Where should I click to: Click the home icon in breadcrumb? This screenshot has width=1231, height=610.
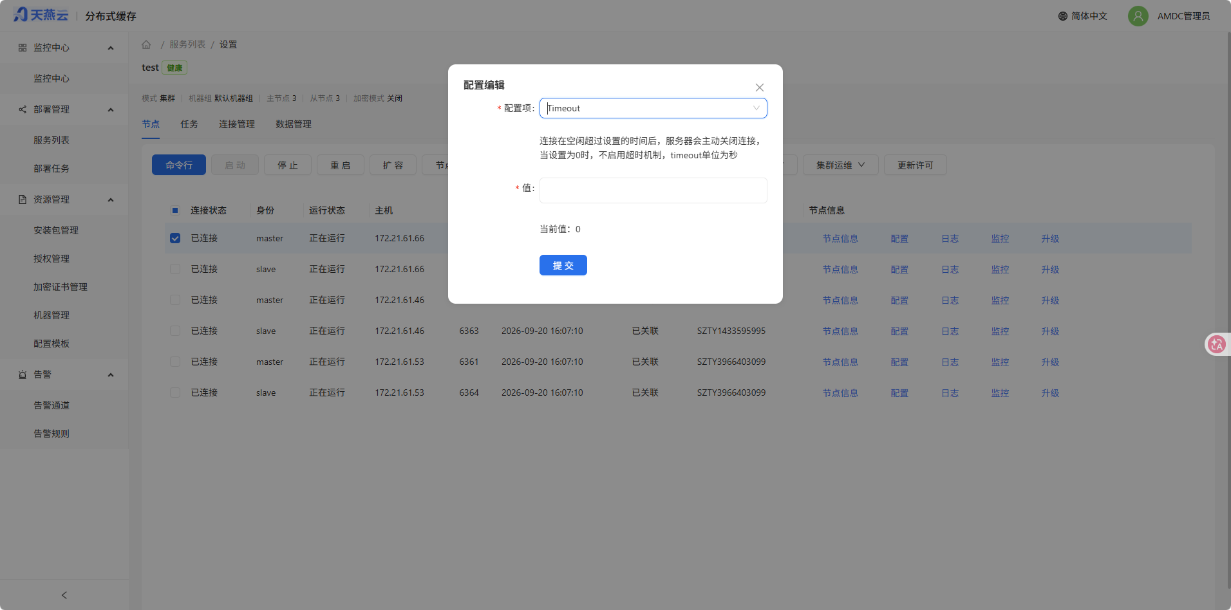point(146,44)
